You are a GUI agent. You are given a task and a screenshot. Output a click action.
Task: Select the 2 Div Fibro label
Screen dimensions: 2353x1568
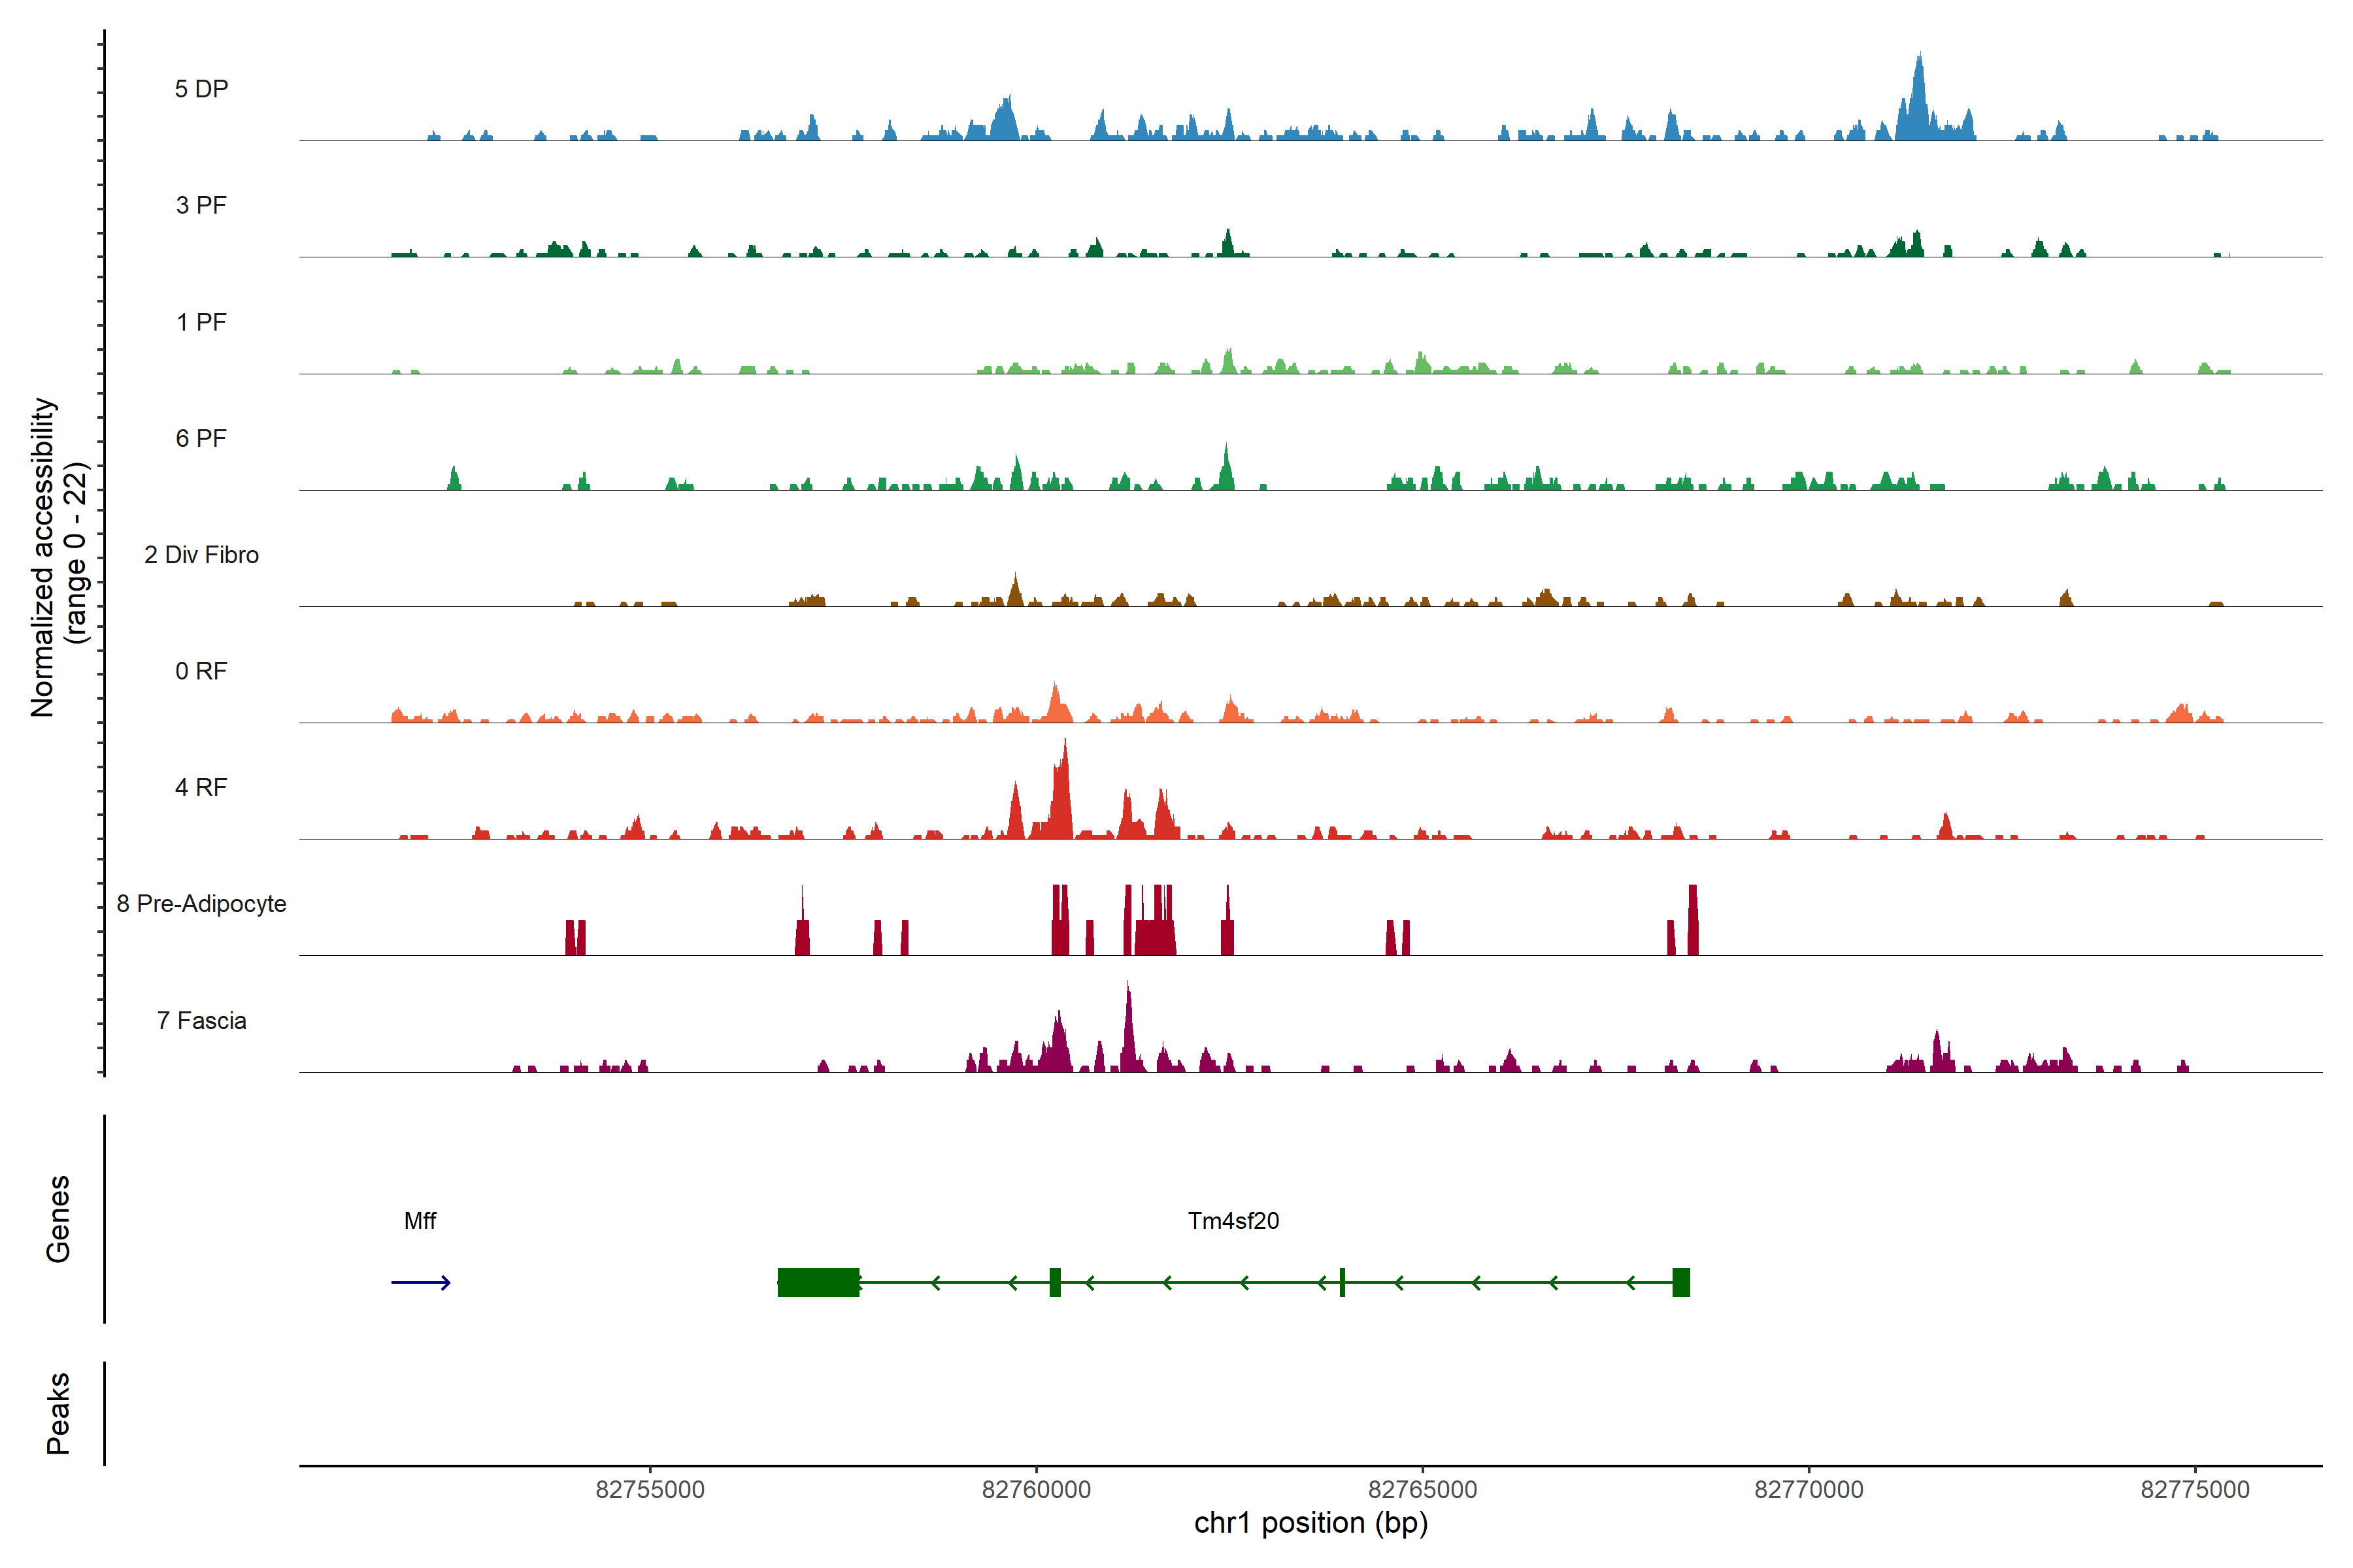click(x=201, y=555)
